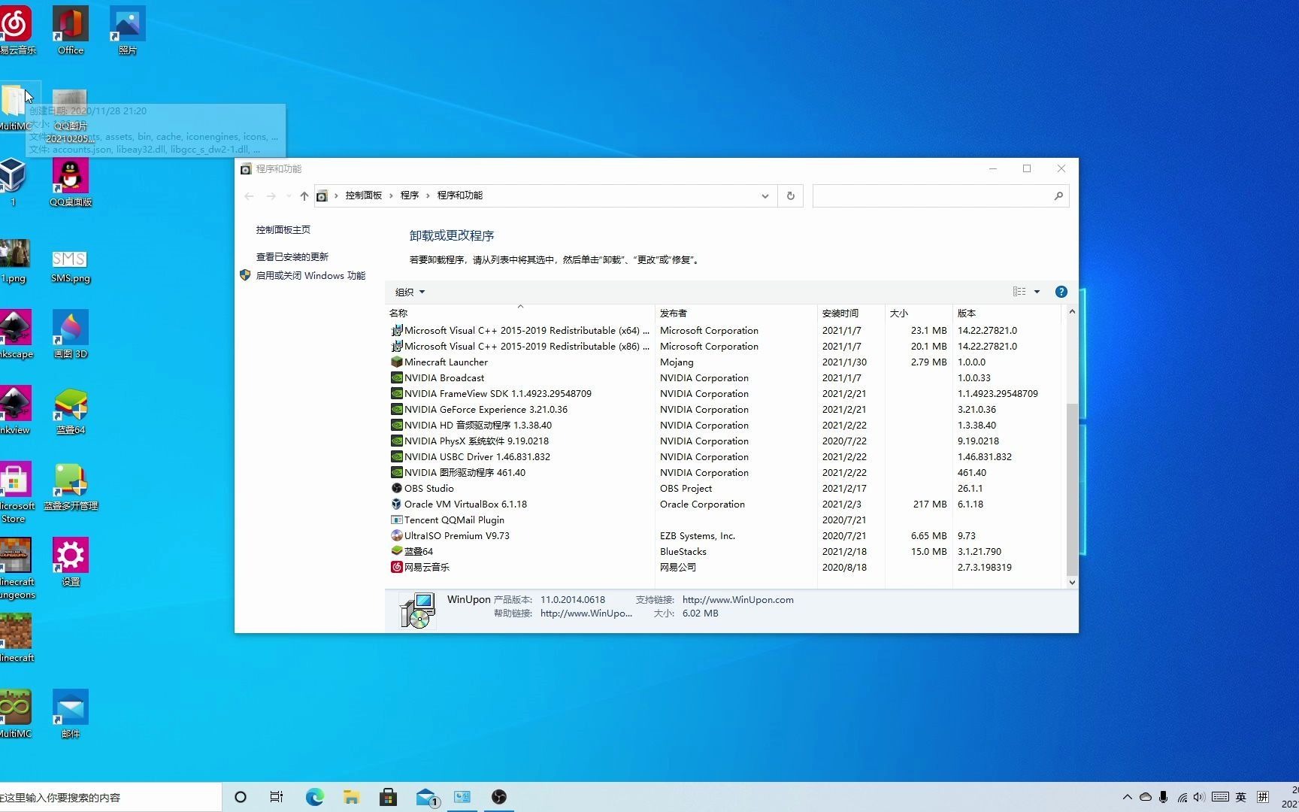Sort by the 安装时间 column header
Image resolution: width=1299 pixels, height=812 pixels.
pyautogui.click(x=851, y=313)
